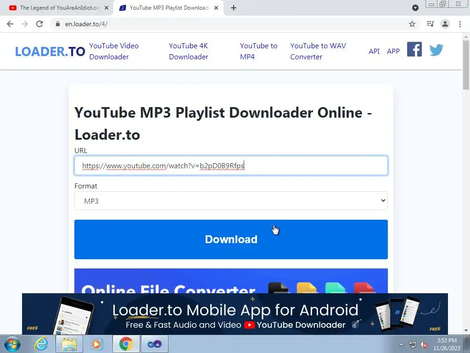
Task: Click the Show Desktop strip at taskbar end
Action: [x=467, y=344]
